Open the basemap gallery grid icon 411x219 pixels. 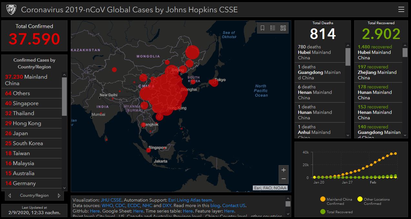point(283,28)
